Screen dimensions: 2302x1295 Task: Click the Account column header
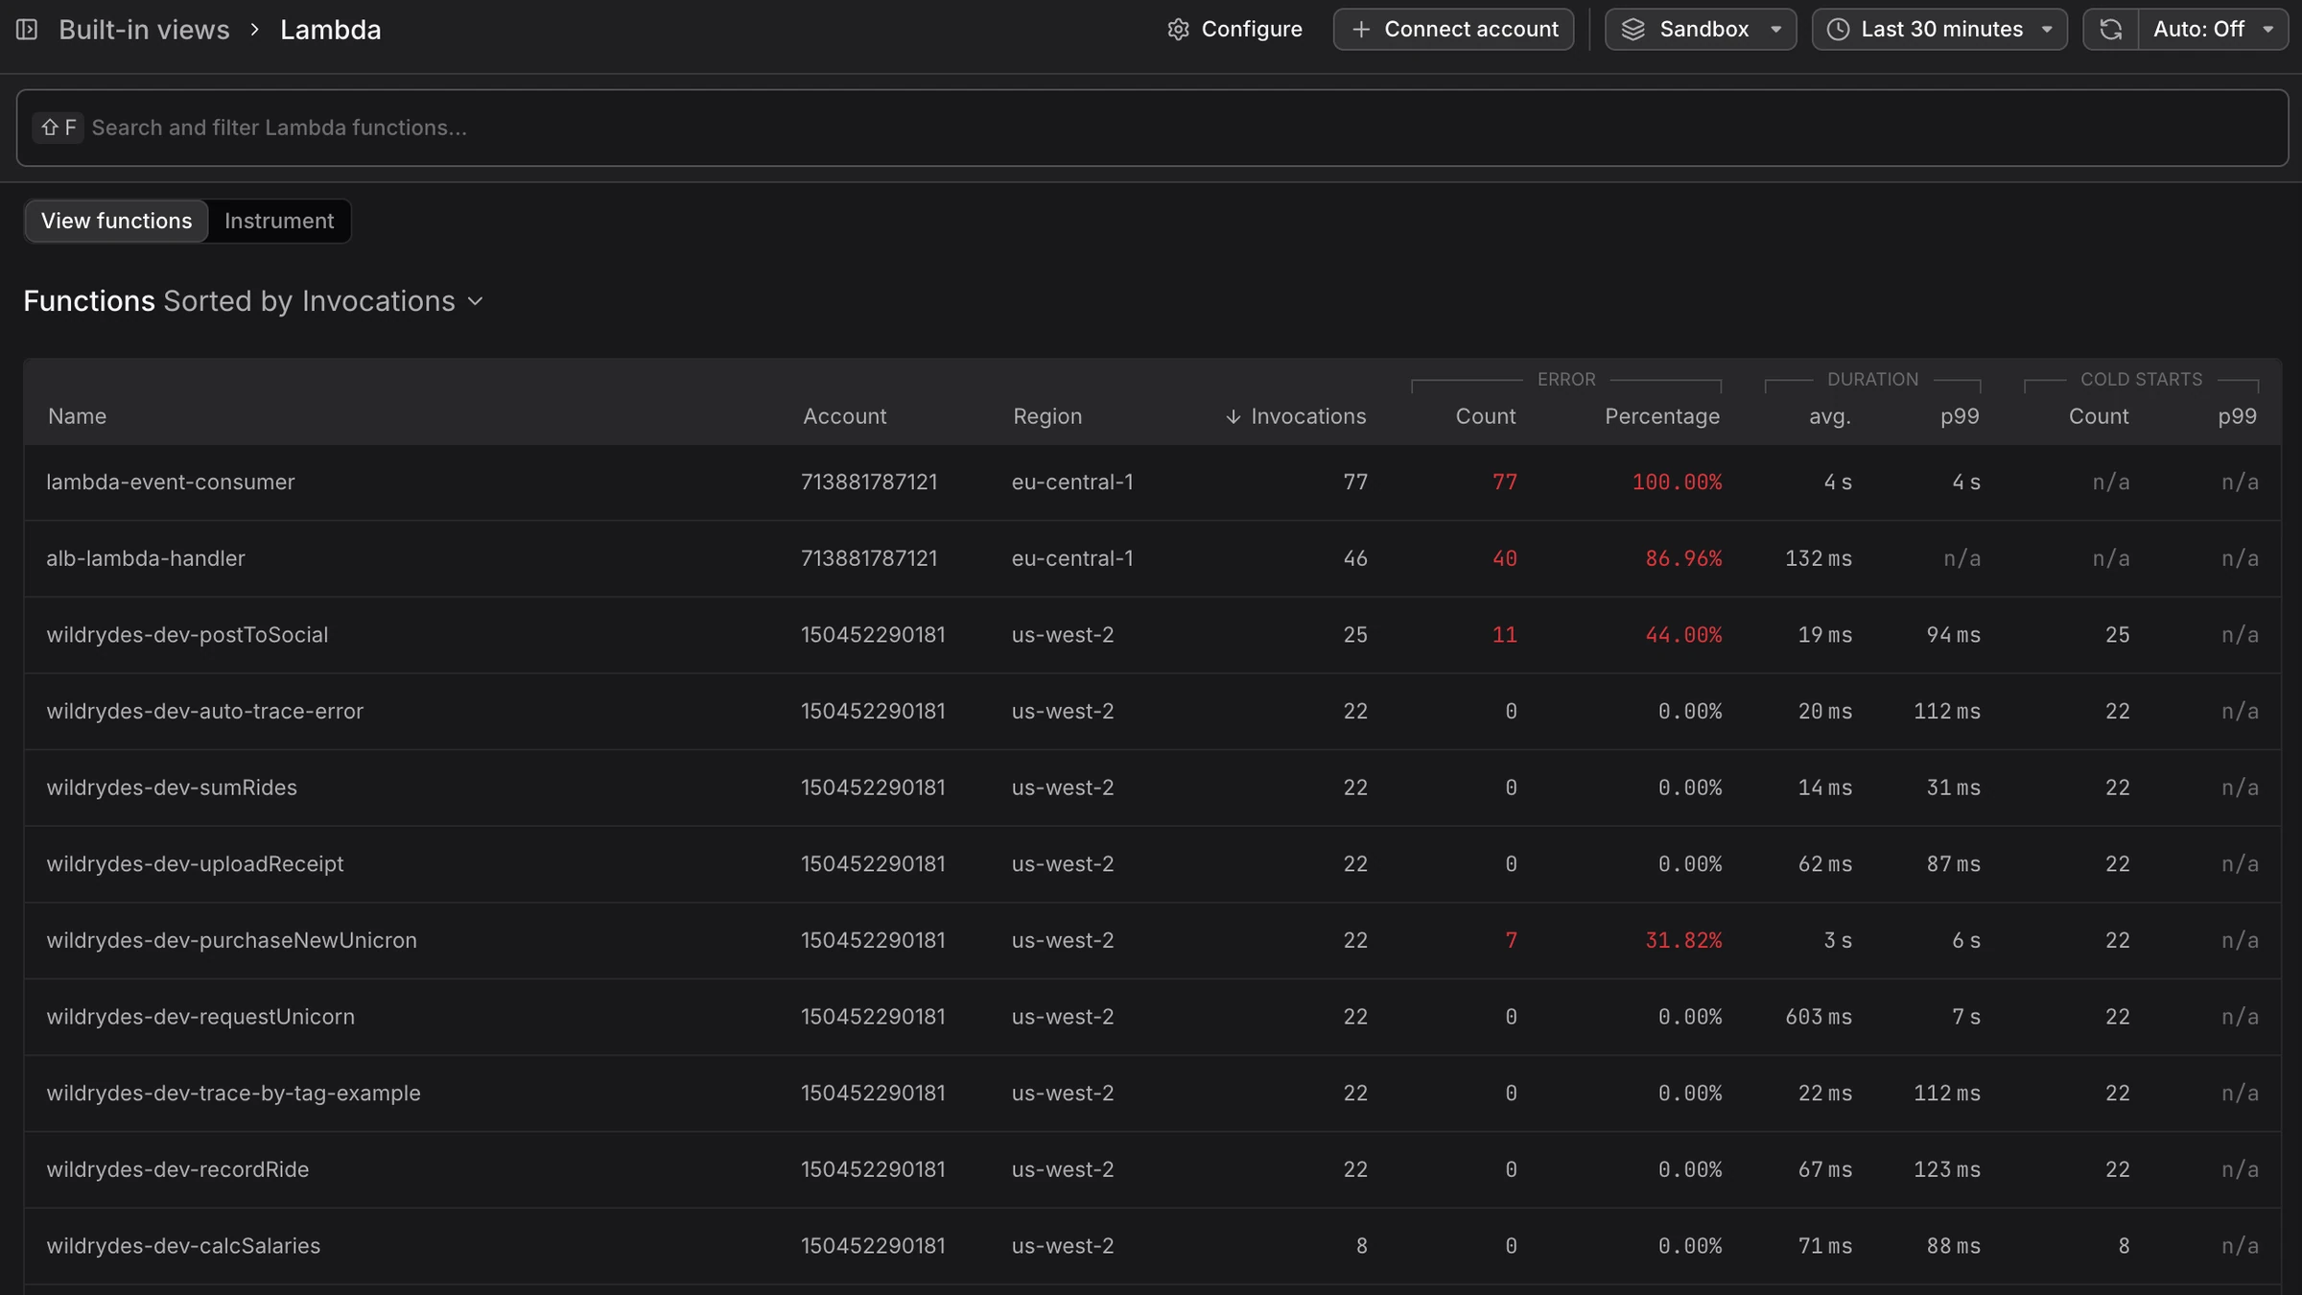coord(844,416)
